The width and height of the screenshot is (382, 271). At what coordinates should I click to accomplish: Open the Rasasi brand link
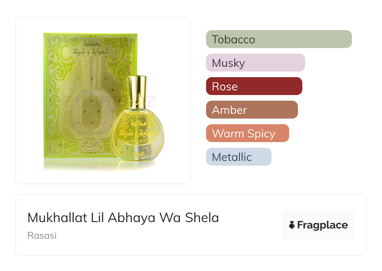[42, 235]
